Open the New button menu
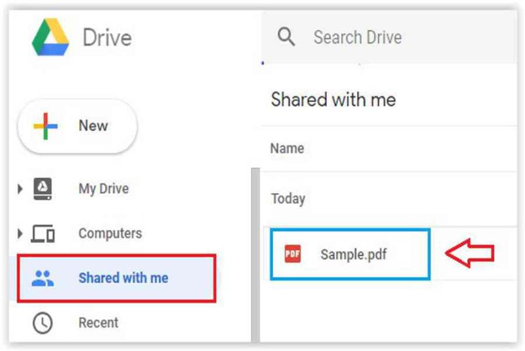Image resolution: width=525 pixels, height=351 pixels. (x=77, y=126)
